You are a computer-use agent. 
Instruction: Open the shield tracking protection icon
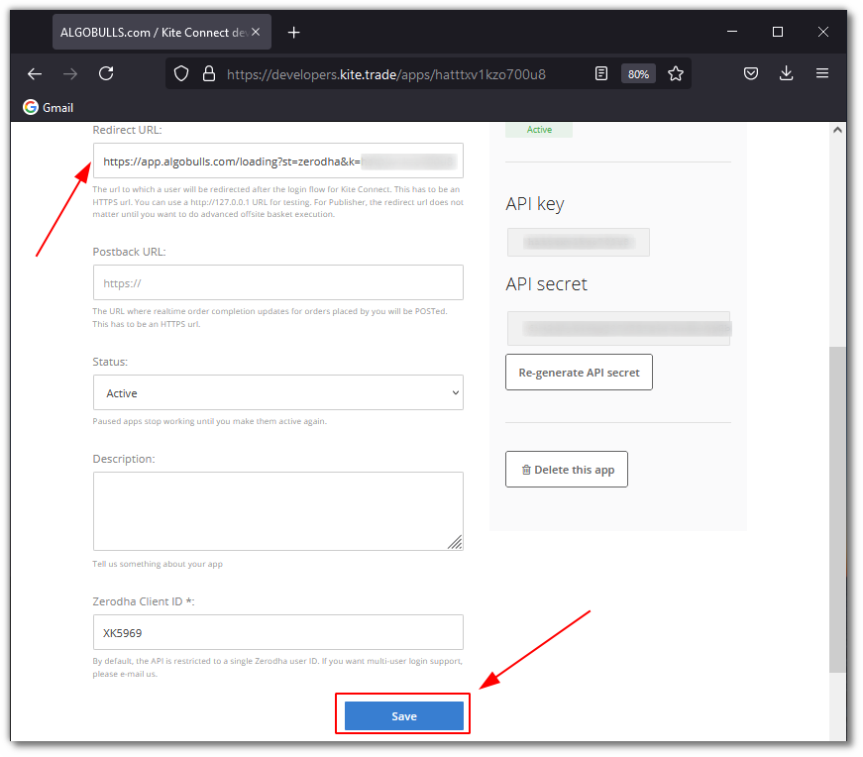coord(181,73)
